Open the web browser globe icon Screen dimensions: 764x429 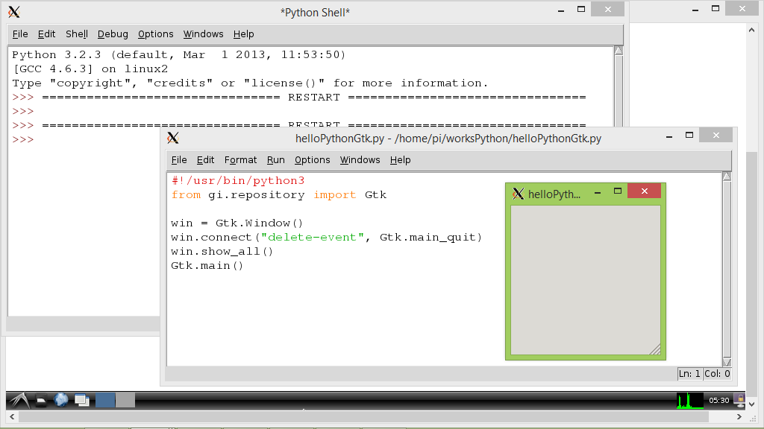pyautogui.click(x=60, y=400)
